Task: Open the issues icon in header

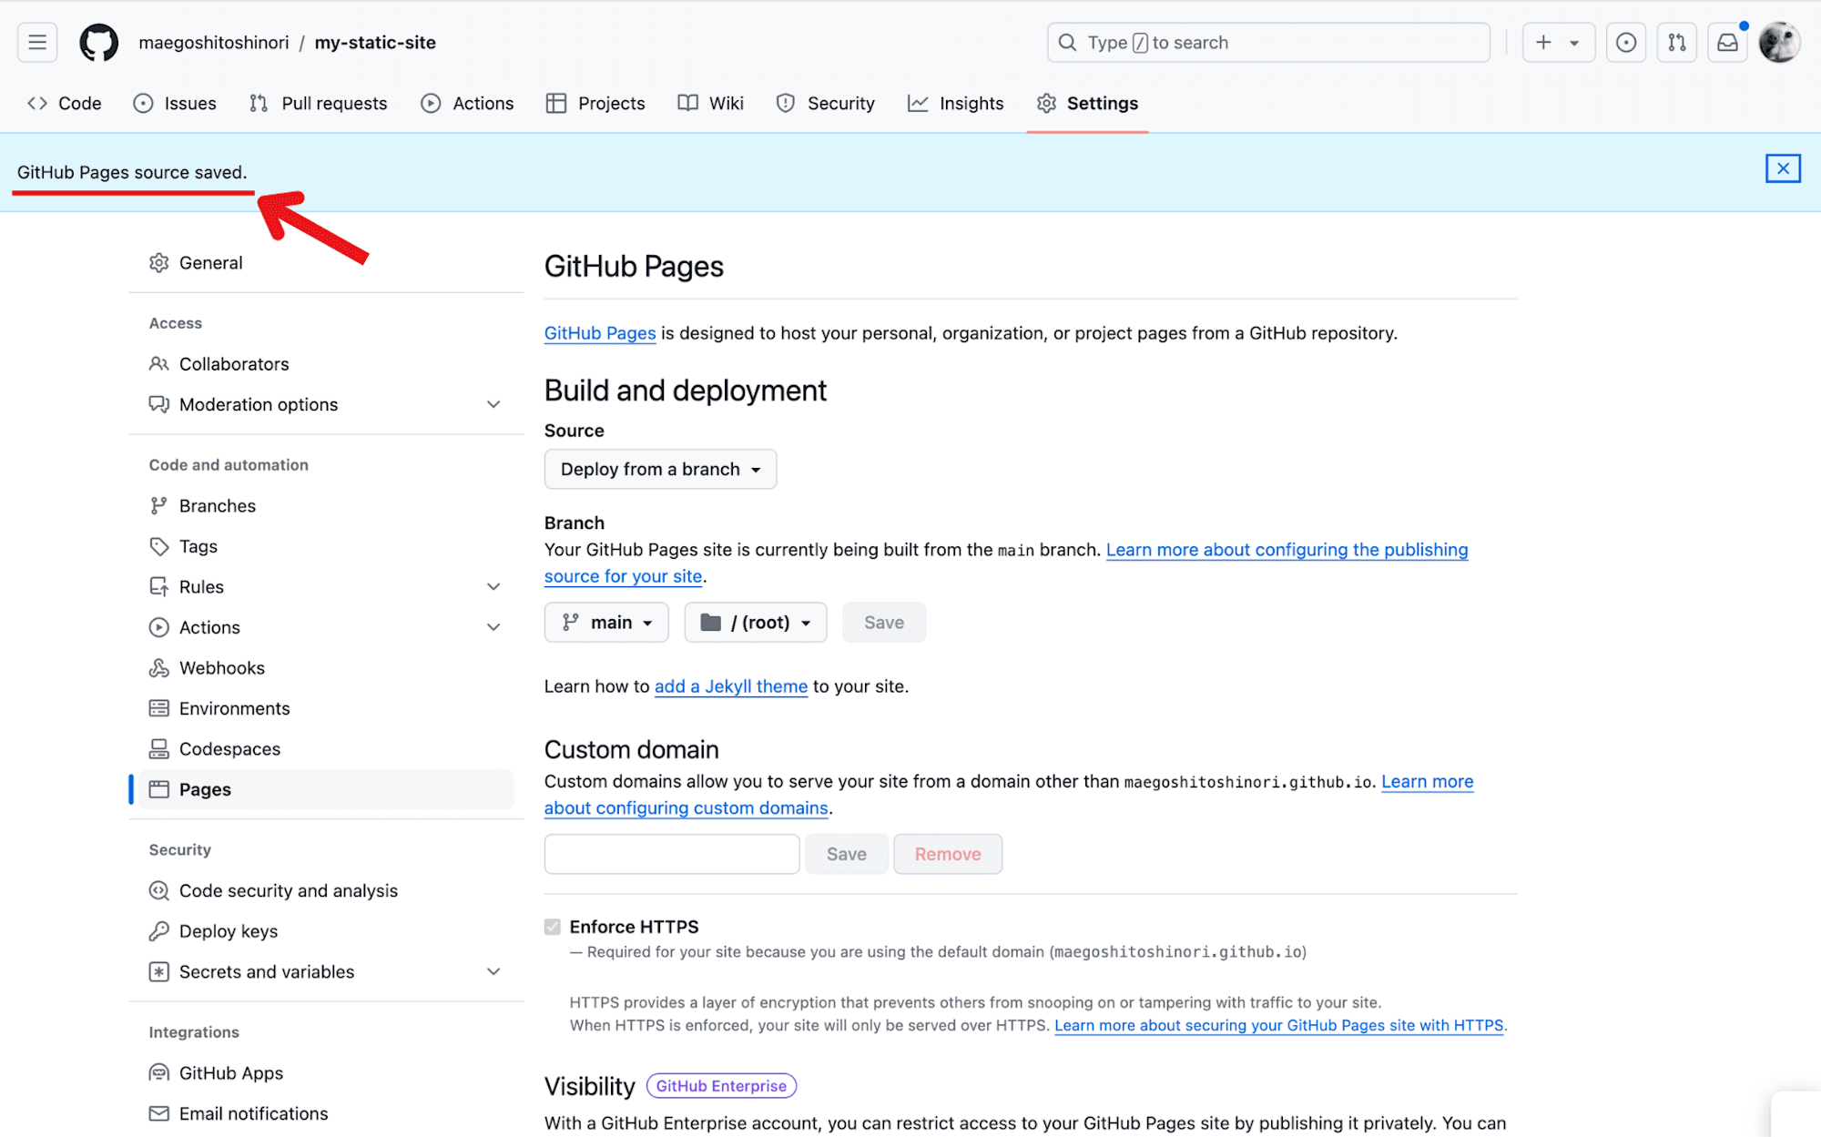Action: point(1626,43)
